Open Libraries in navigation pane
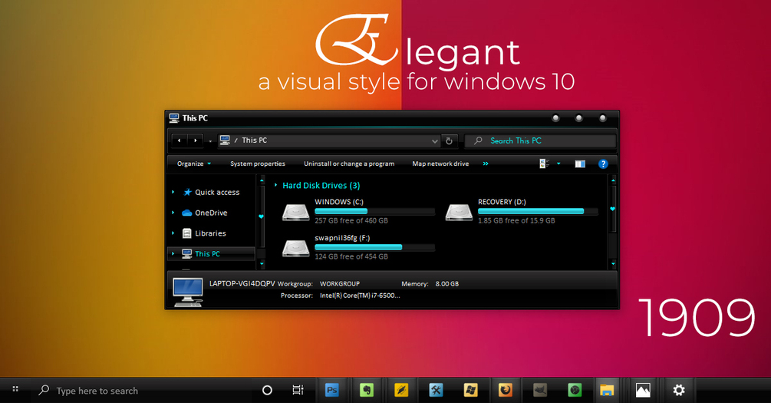Image resolution: width=771 pixels, height=403 pixels. pyautogui.click(x=210, y=233)
